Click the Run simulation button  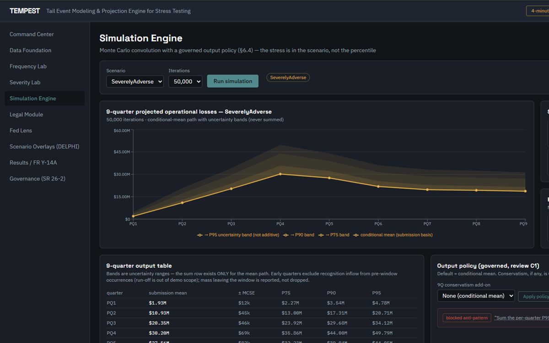click(x=233, y=81)
